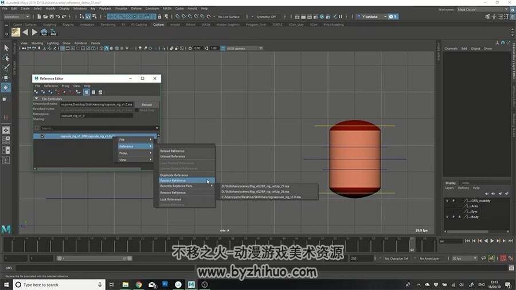Click Play Forwards on the playback controls
The width and height of the screenshot is (516, 290).
pyautogui.click(x=492, y=241)
